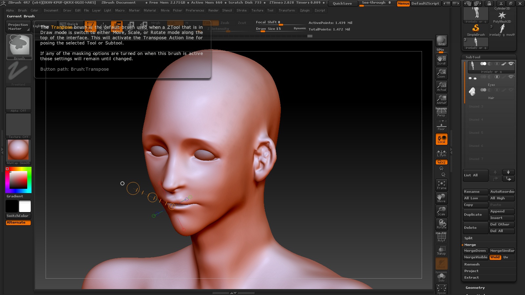The height and width of the screenshot is (295, 525).
Task: Click the AAHalf antialiased half-size icon
Action: (x=441, y=99)
